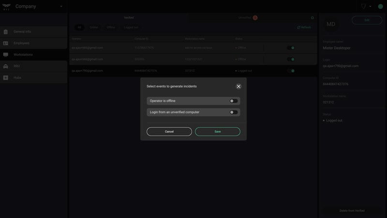Click the settings gear icon above table
This screenshot has height=218, width=387.
coord(312,18)
